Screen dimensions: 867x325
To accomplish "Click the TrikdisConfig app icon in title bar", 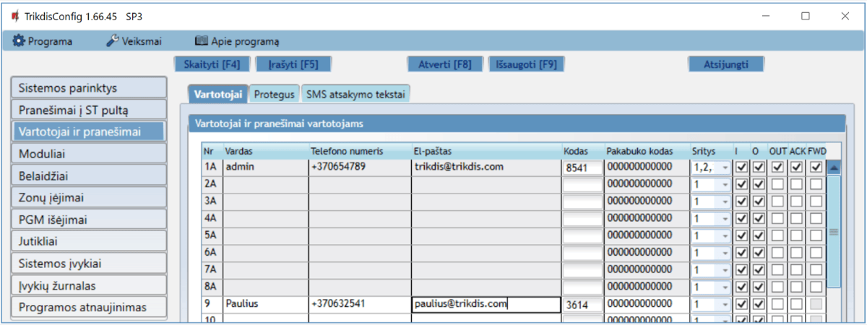I will click(14, 16).
